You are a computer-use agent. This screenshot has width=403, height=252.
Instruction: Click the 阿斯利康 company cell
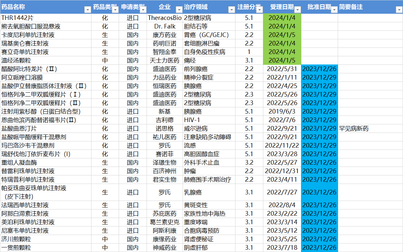[165, 231]
